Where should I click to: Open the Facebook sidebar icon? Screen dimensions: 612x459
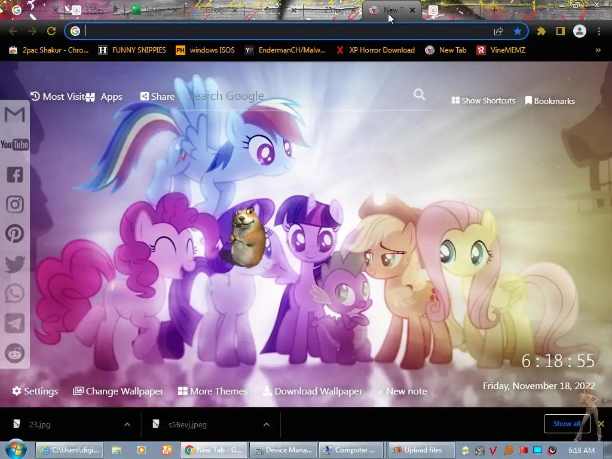tap(15, 175)
